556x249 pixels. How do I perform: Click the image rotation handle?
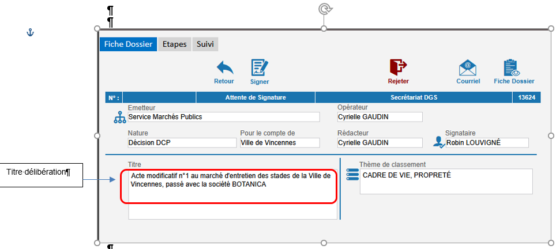(324, 9)
